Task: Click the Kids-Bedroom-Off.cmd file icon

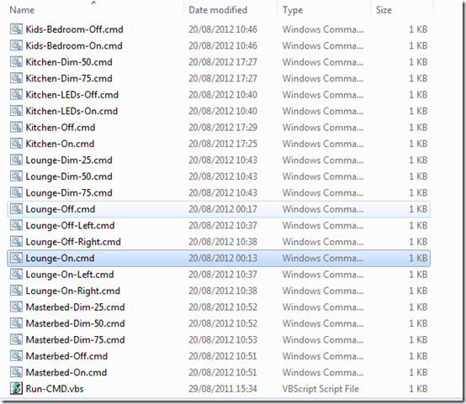Action: point(16,29)
